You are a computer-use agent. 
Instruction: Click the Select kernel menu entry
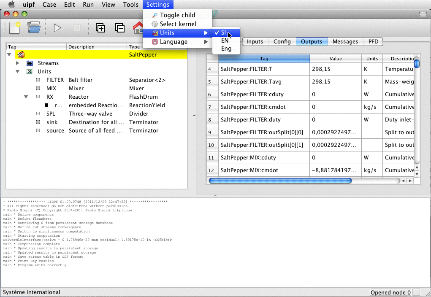[x=178, y=24]
